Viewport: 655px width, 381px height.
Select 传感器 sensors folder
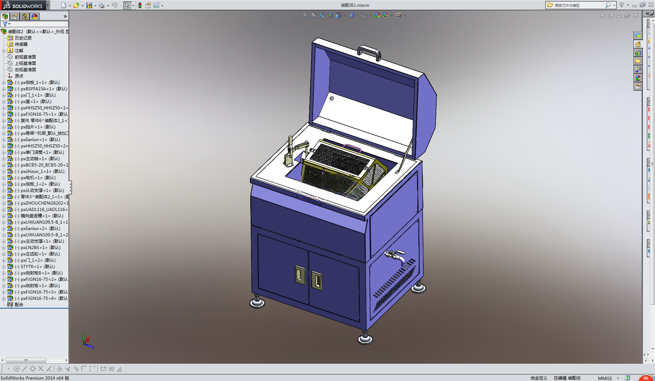pos(21,44)
